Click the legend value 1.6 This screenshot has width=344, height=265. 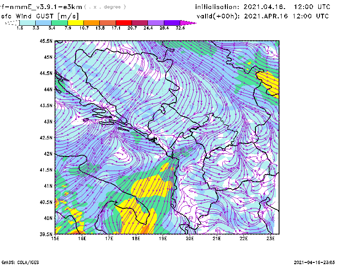point(20,28)
